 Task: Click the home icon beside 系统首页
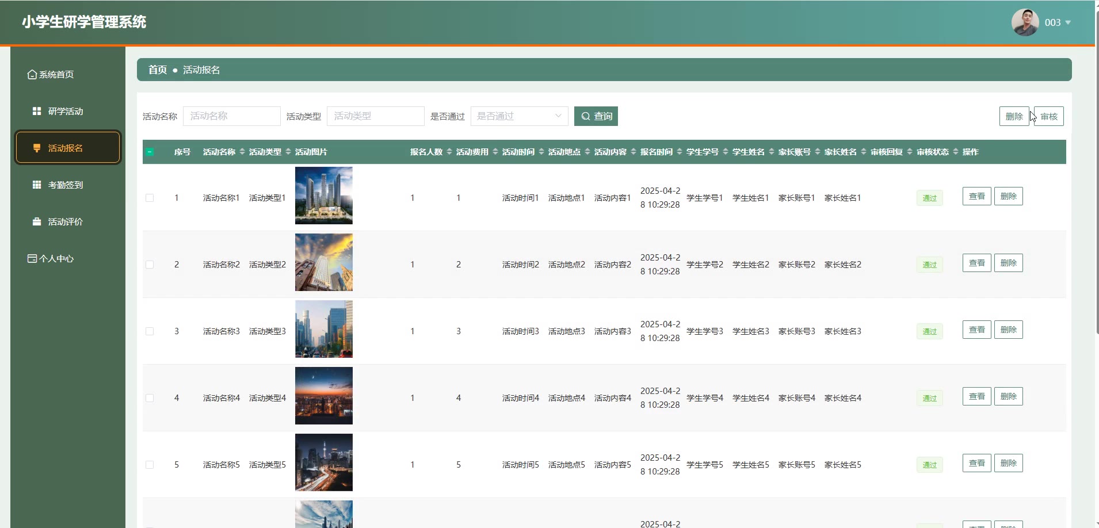pos(32,75)
